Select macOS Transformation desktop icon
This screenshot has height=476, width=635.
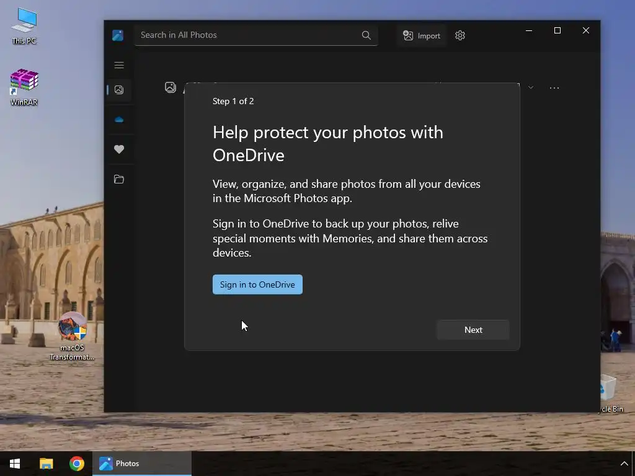point(72,336)
